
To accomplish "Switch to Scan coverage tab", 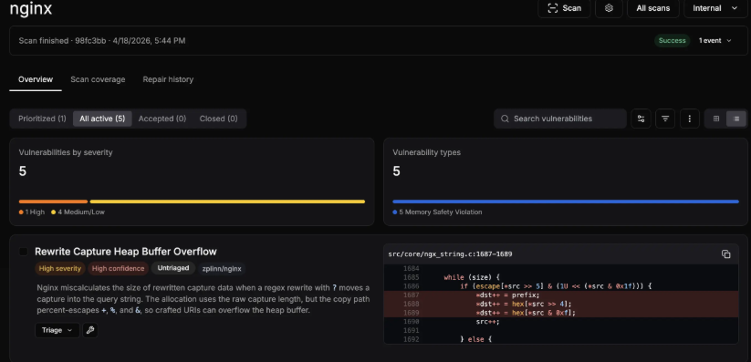I will point(98,79).
